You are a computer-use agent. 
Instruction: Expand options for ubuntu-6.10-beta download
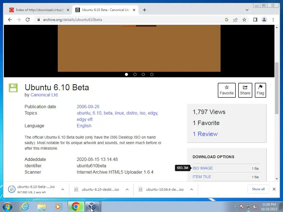click(63, 189)
